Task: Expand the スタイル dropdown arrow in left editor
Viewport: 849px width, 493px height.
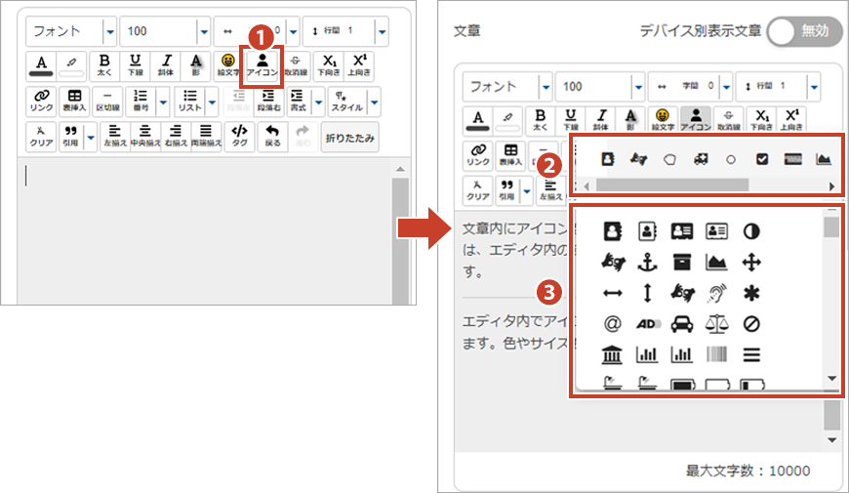Action: coord(374,101)
